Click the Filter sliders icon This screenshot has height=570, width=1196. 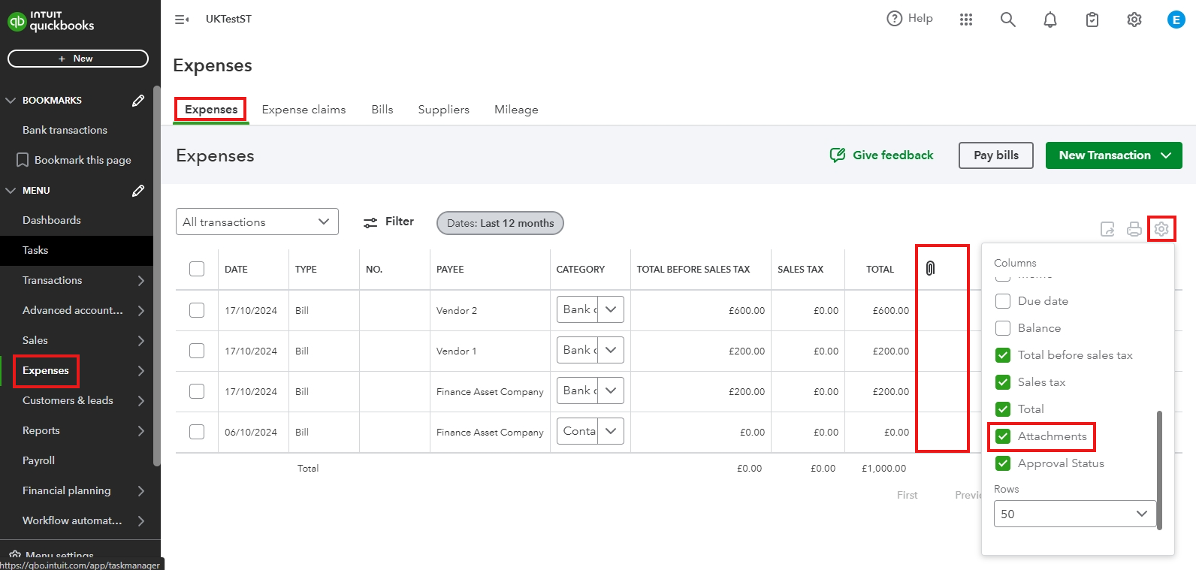point(370,222)
